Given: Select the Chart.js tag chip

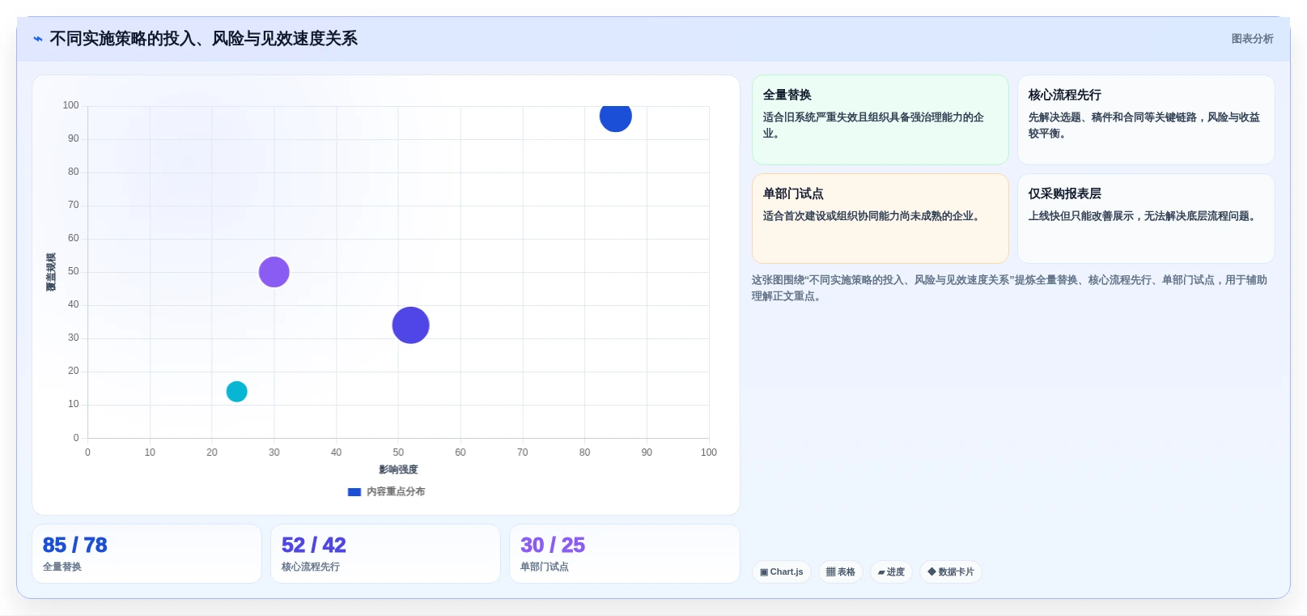Looking at the screenshot, I should pos(782,572).
